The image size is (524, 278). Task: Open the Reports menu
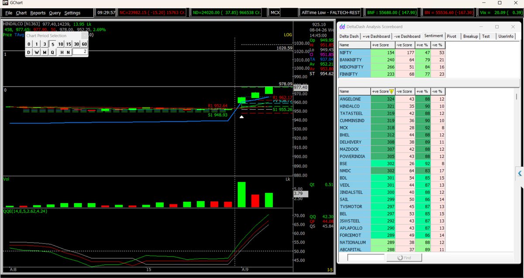pyautogui.click(x=38, y=13)
